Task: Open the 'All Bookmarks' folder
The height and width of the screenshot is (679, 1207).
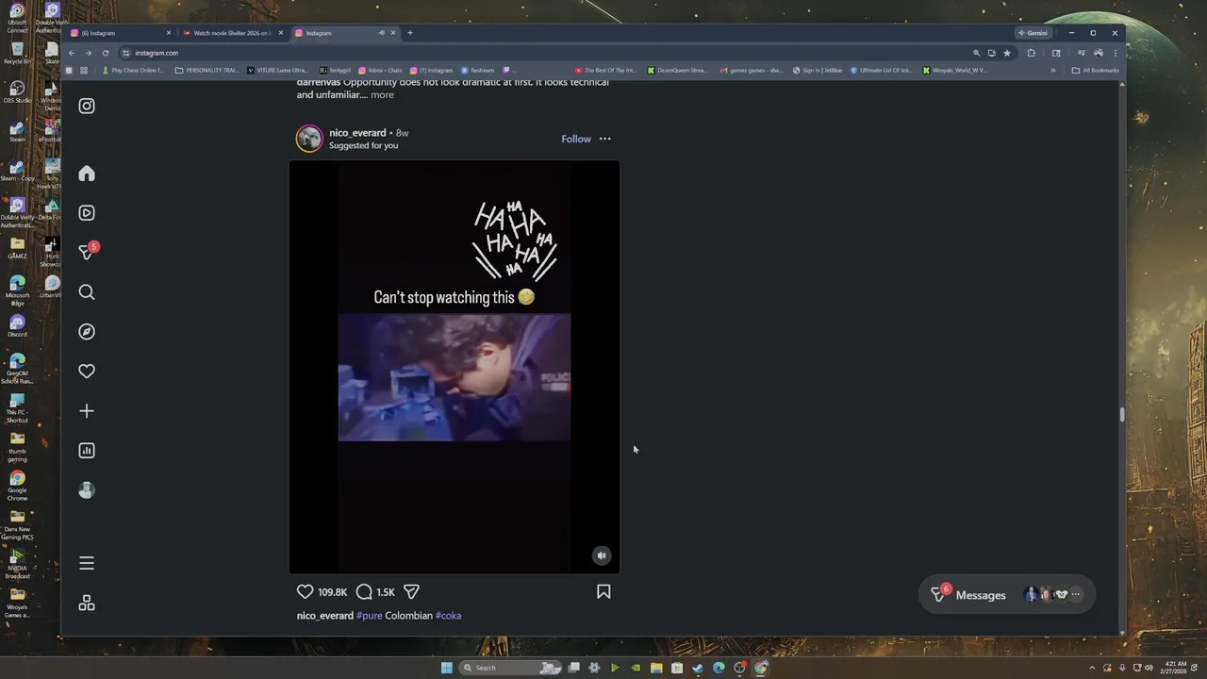Action: tap(1096, 70)
